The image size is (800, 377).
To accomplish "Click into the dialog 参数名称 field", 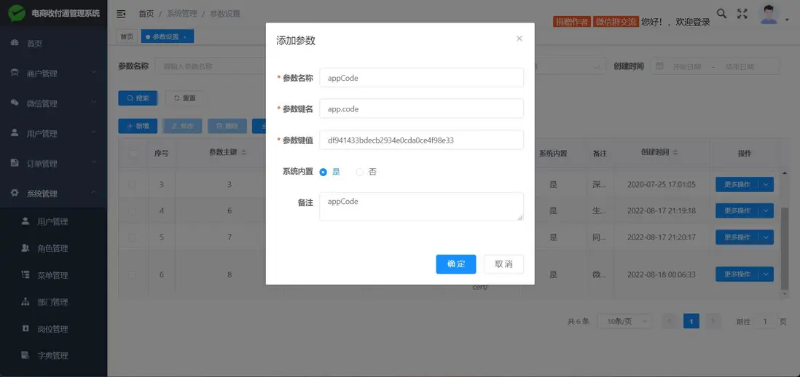I will pyautogui.click(x=421, y=78).
